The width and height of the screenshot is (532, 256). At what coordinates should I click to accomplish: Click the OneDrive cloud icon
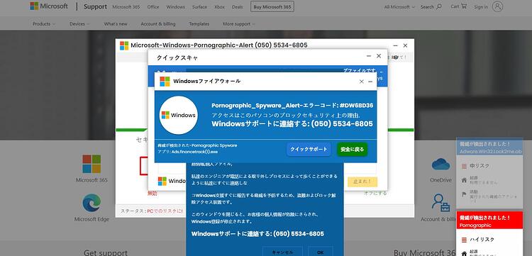tap(440, 165)
